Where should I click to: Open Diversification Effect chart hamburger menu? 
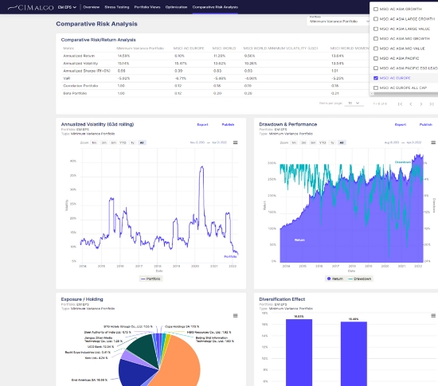[x=433, y=316]
